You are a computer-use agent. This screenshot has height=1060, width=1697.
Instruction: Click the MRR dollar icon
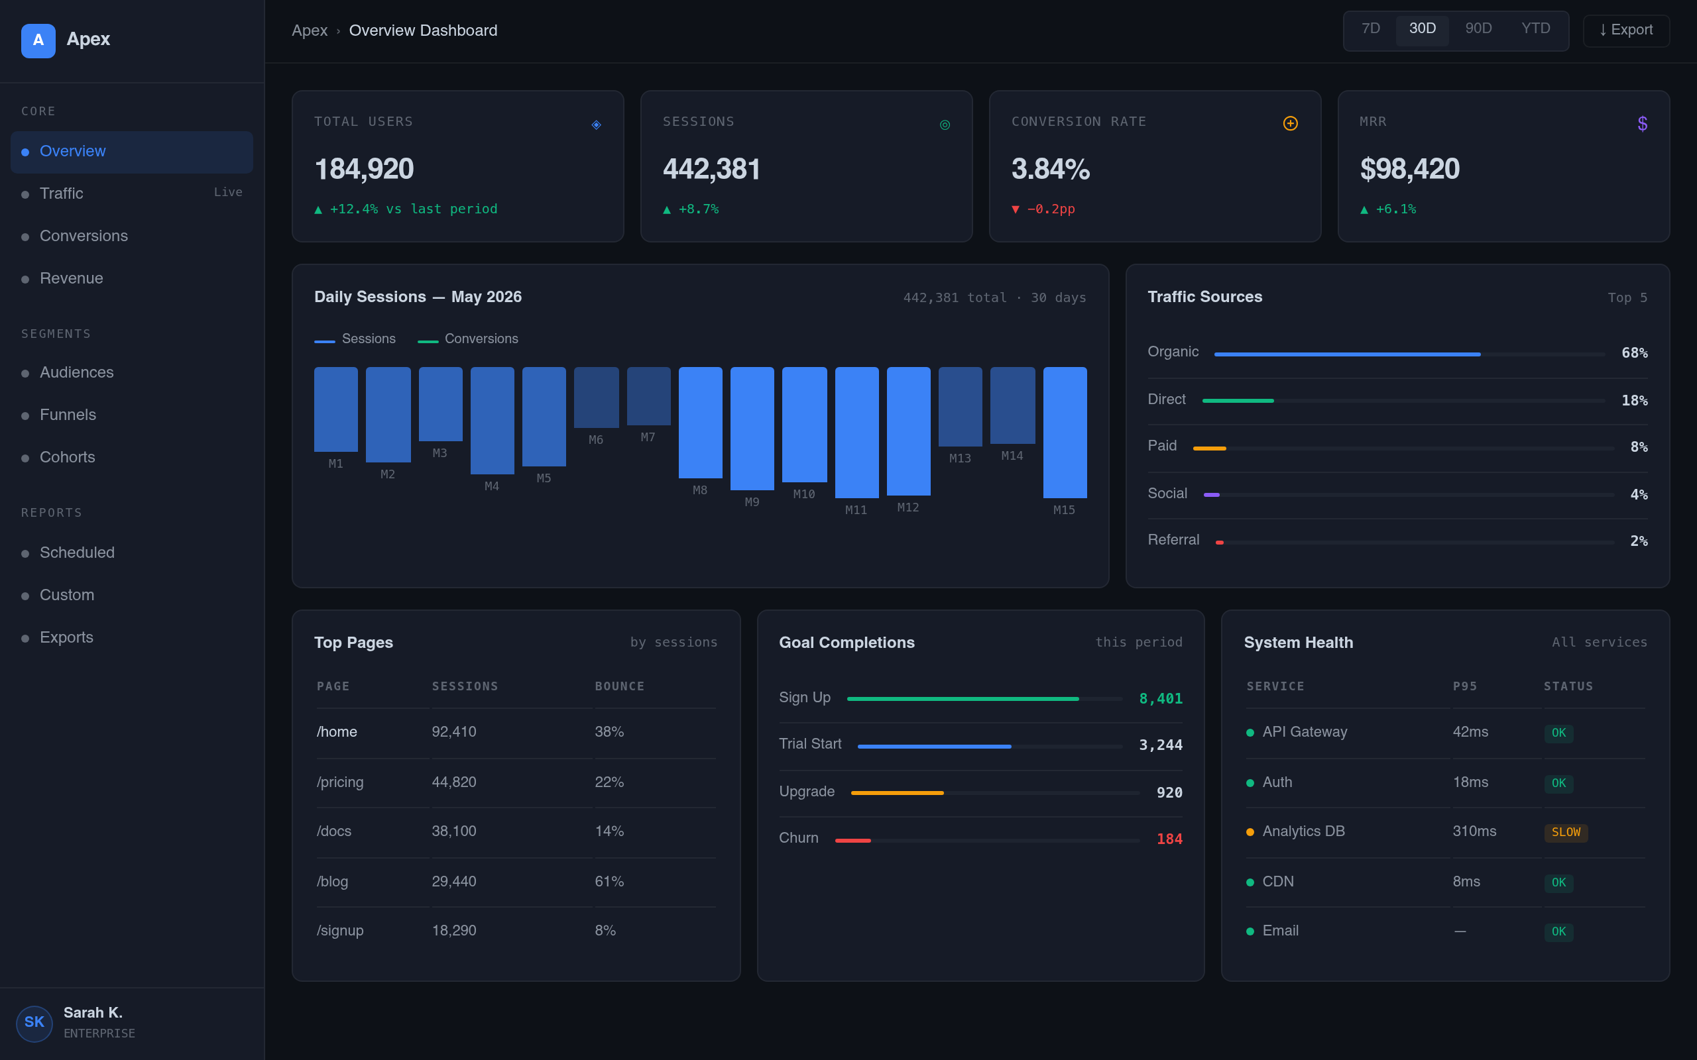[x=1642, y=124]
